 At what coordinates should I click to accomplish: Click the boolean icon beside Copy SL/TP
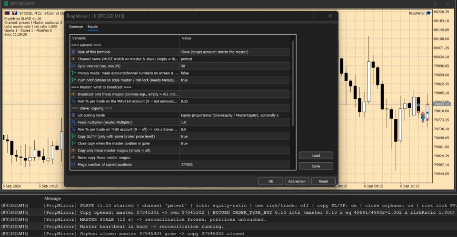coord(73,136)
